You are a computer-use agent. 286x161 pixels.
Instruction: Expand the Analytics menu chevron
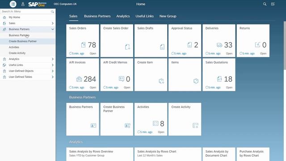53,59
